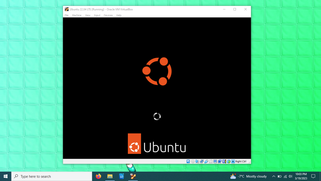Click the mouse integration status icon
321x181 pixels.
pyautogui.click(x=229, y=161)
